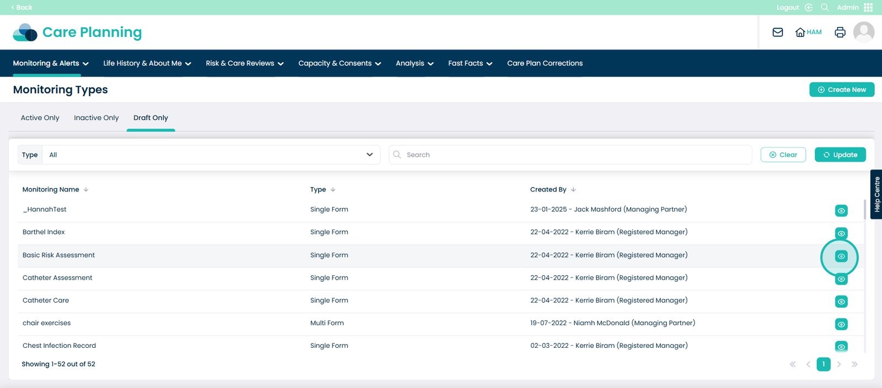The width and height of the screenshot is (882, 388).
Task: Click the Create New button
Action: [841, 90]
